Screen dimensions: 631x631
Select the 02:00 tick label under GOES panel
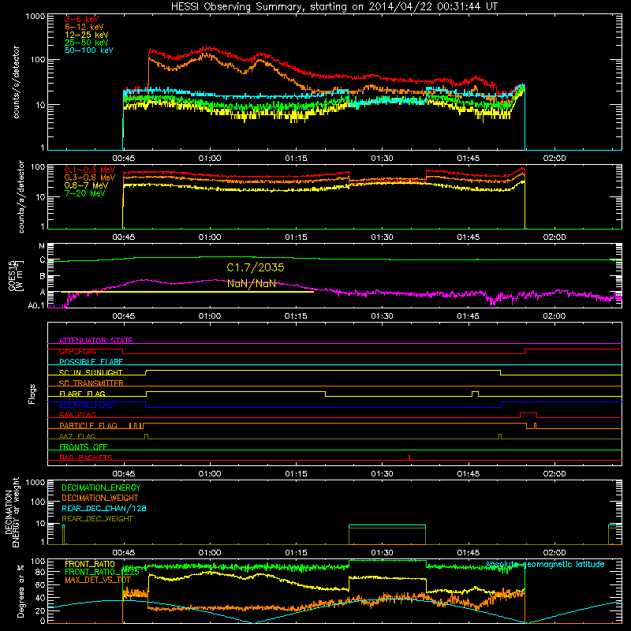coord(554,316)
